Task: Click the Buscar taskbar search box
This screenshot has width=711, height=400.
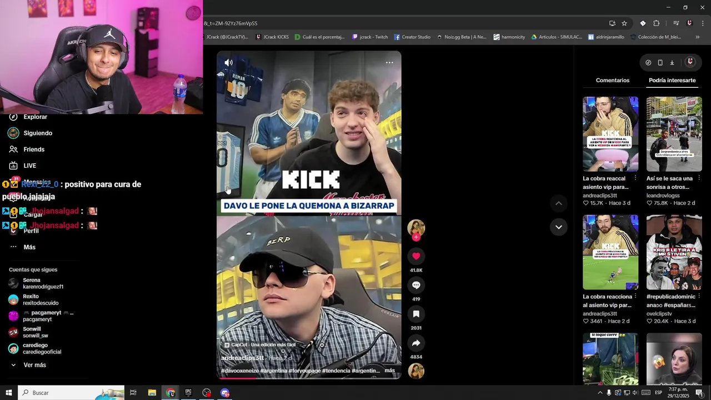Action: click(71, 393)
